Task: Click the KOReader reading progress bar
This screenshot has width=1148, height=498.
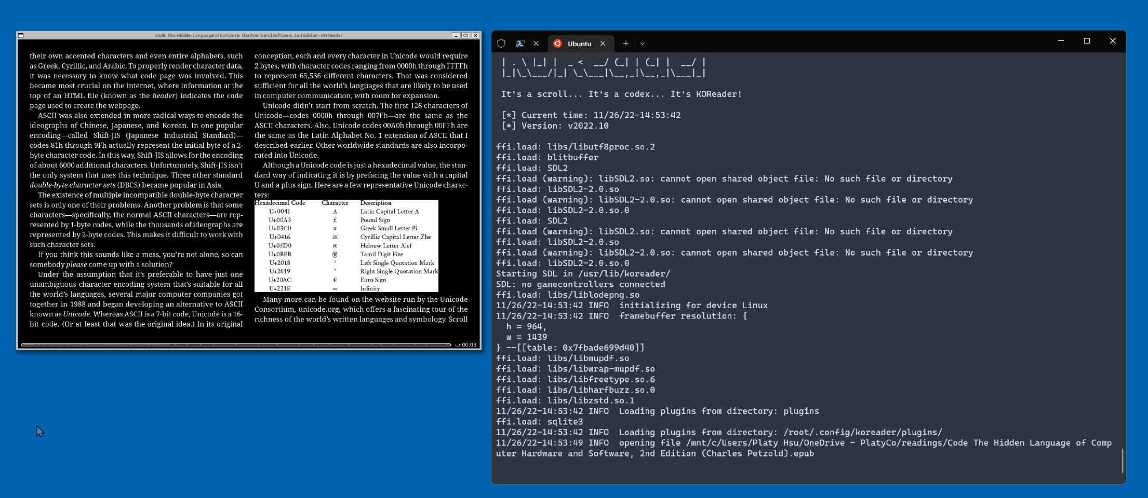Action: [236, 344]
